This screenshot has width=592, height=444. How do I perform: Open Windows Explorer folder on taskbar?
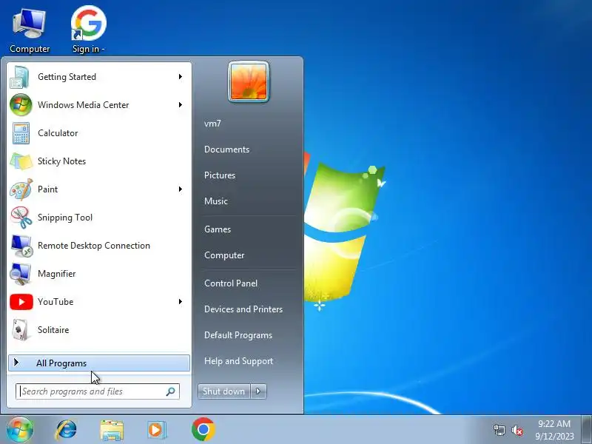(x=112, y=430)
